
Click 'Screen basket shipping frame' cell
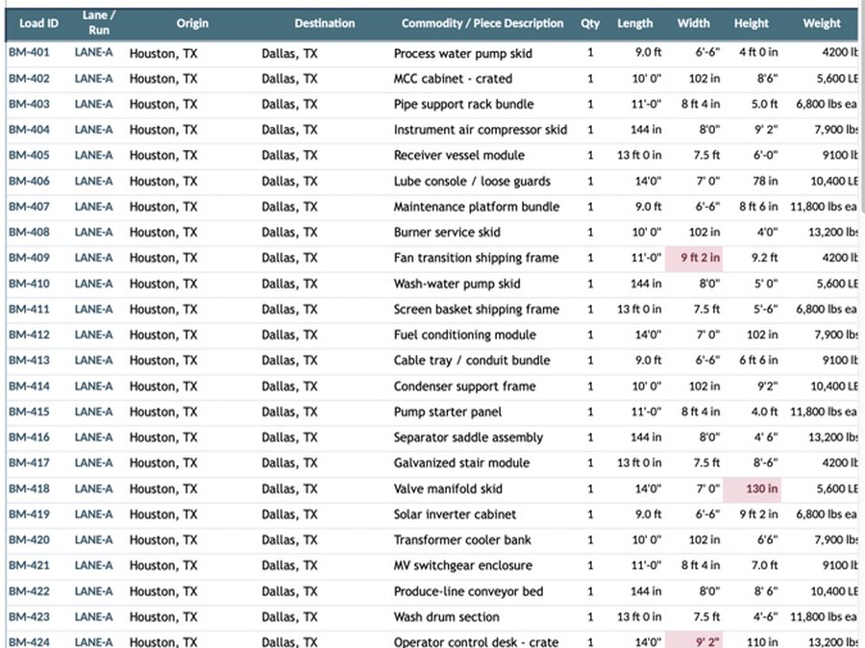click(477, 309)
